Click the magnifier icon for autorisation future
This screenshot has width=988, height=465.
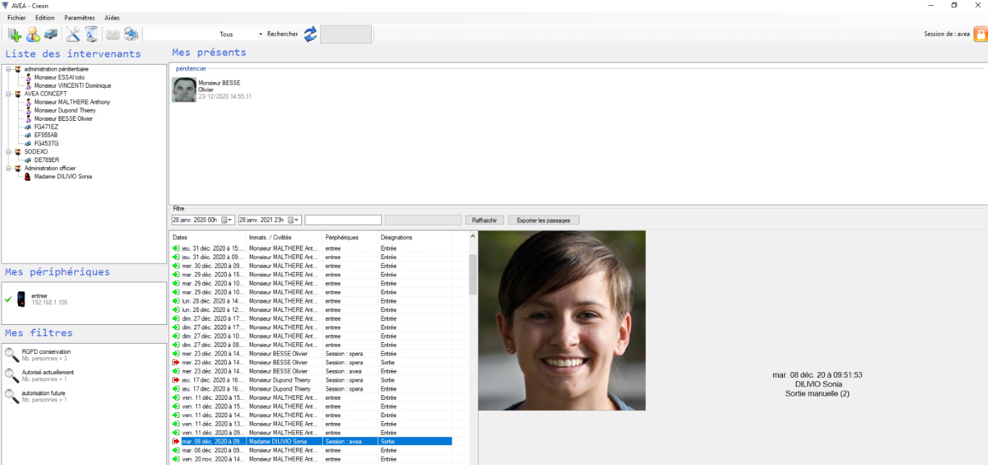click(x=12, y=396)
